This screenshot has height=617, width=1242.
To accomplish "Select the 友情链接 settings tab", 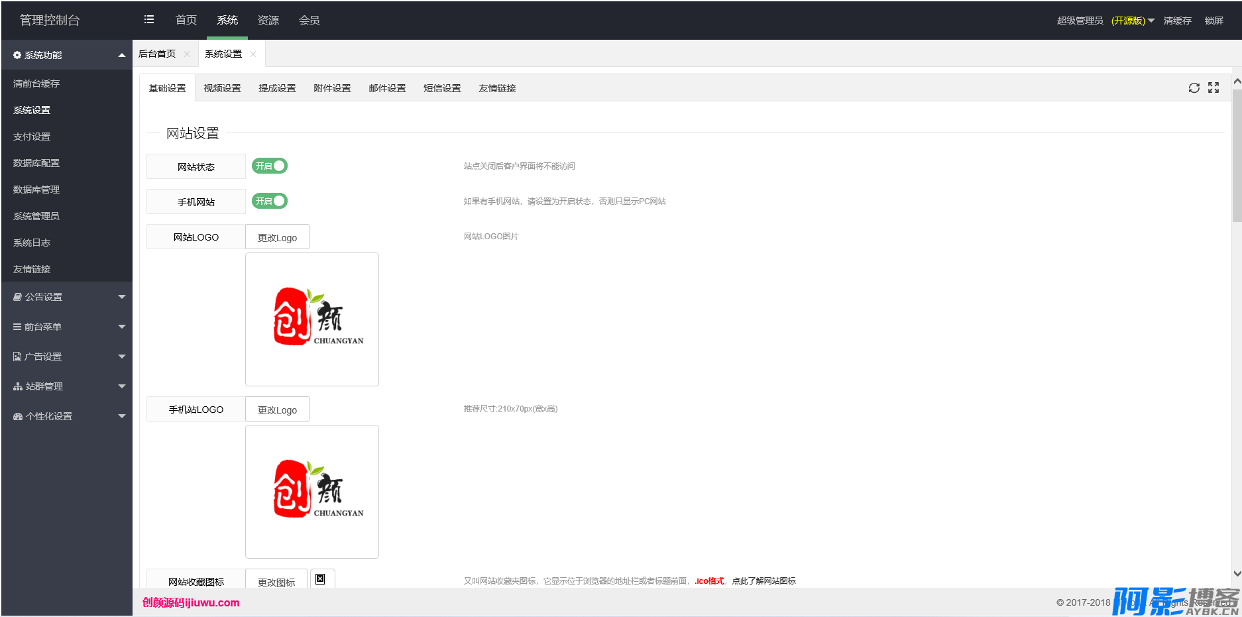I will coord(497,88).
